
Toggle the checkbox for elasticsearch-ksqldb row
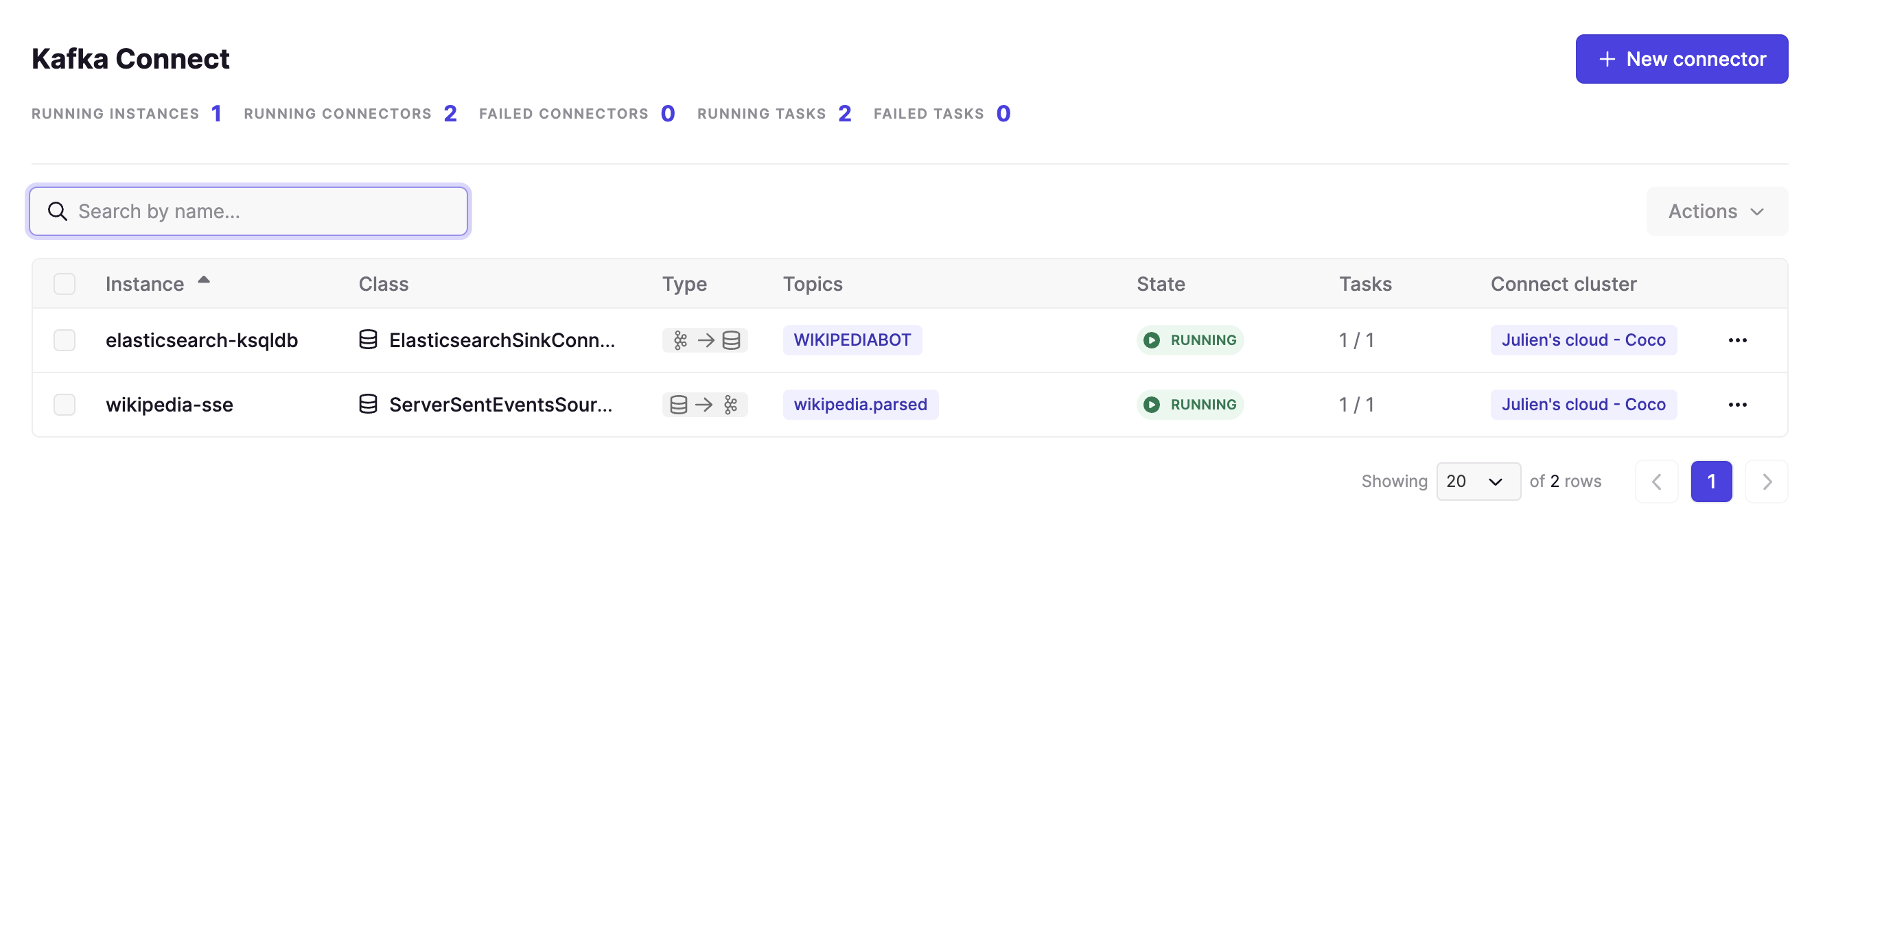(x=65, y=340)
